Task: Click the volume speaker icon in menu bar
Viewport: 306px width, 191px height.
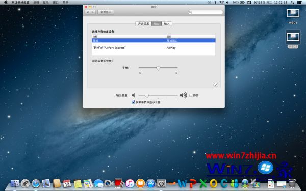Action: [x=227, y=2]
